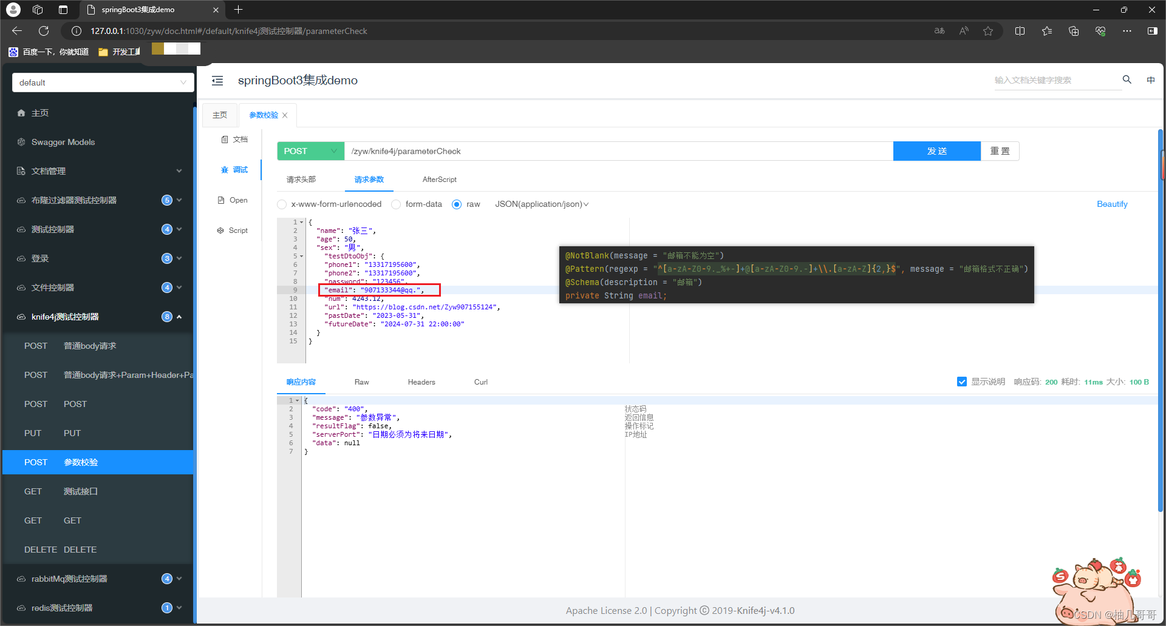Open JSON(application/json) content type dropdown
This screenshot has height=626, width=1166.
pyautogui.click(x=541, y=204)
